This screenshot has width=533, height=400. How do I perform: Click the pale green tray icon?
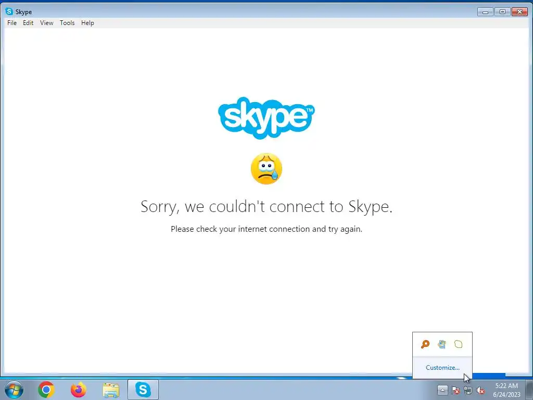(x=458, y=344)
